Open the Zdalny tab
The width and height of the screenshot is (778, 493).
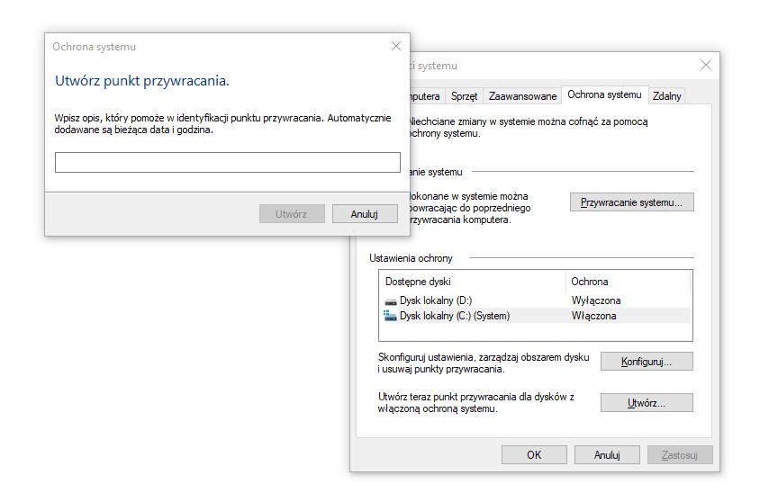[x=666, y=96]
